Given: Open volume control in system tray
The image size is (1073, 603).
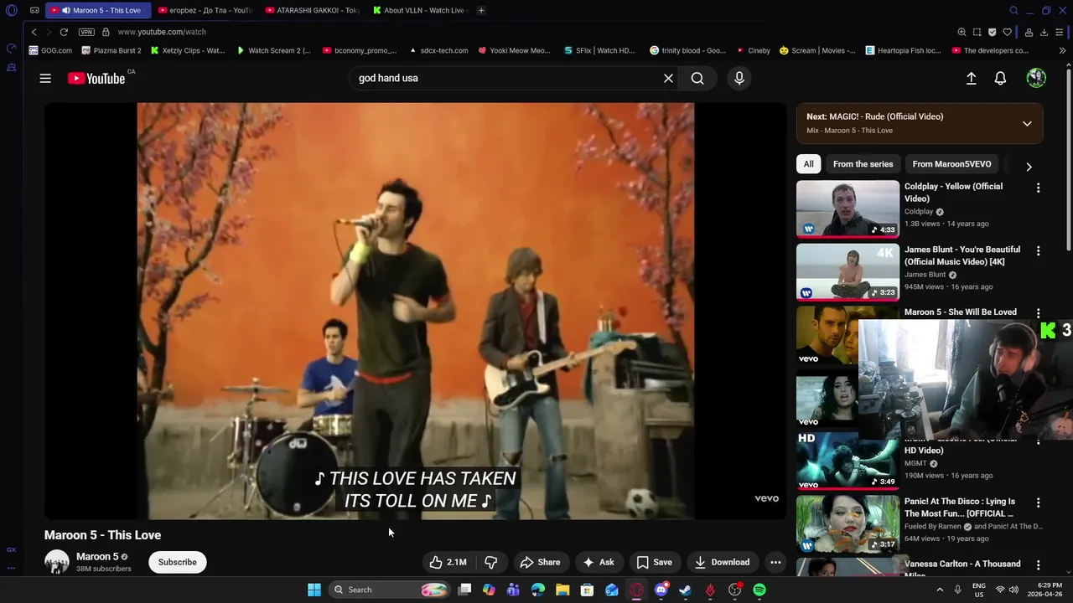Looking at the screenshot, I should [1013, 590].
